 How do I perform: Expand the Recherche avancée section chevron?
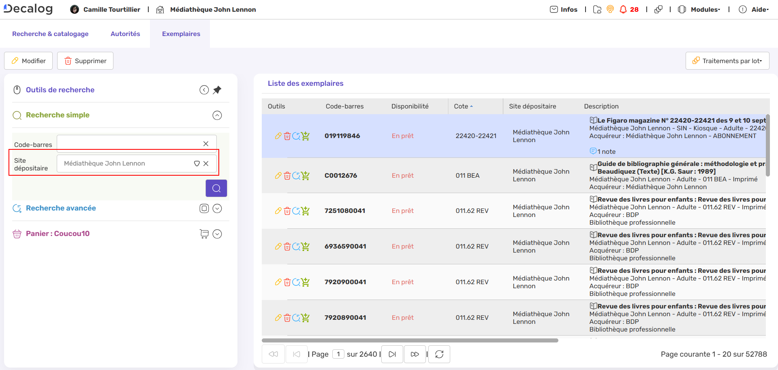click(217, 208)
